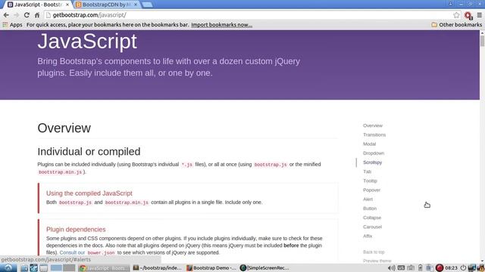Viewport: 485px width, 272px height.
Task: Click the keyboard layout tray icon
Action: pyautogui.click(x=401, y=268)
